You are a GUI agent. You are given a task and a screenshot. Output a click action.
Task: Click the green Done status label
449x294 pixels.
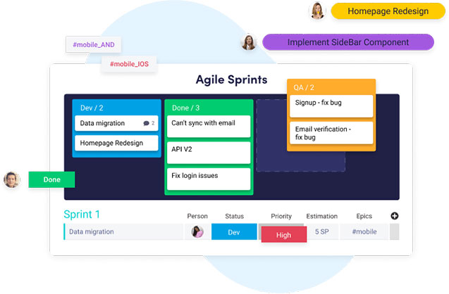click(x=51, y=179)
